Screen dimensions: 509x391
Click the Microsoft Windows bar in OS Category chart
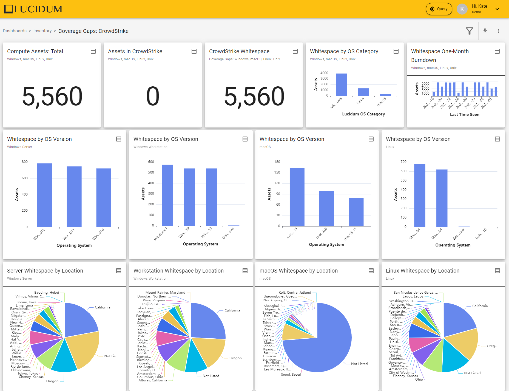[x=342, y=84]
